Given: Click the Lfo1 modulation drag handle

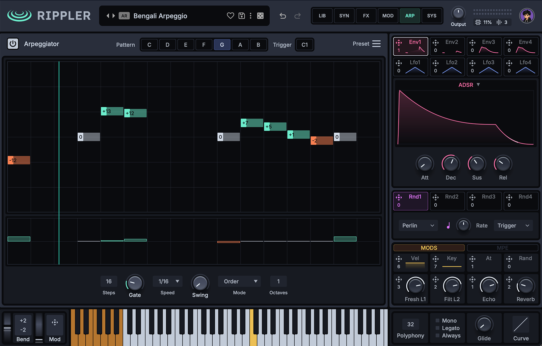Looking at the screenshot, I should click(x=399, y=63).
